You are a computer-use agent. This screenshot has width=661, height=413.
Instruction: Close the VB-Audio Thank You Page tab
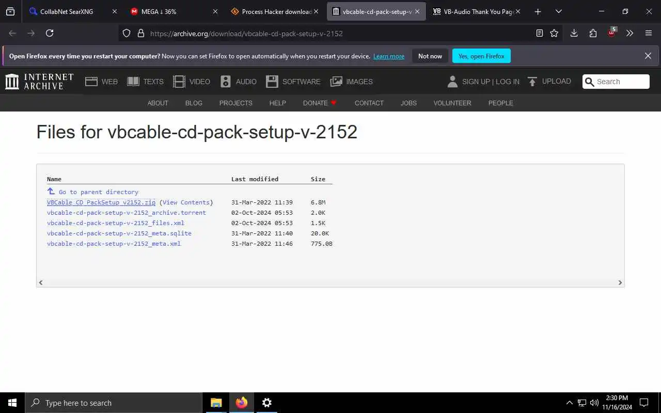518,11
